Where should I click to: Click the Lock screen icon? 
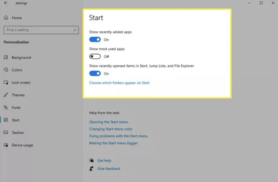tap(6, 83)
